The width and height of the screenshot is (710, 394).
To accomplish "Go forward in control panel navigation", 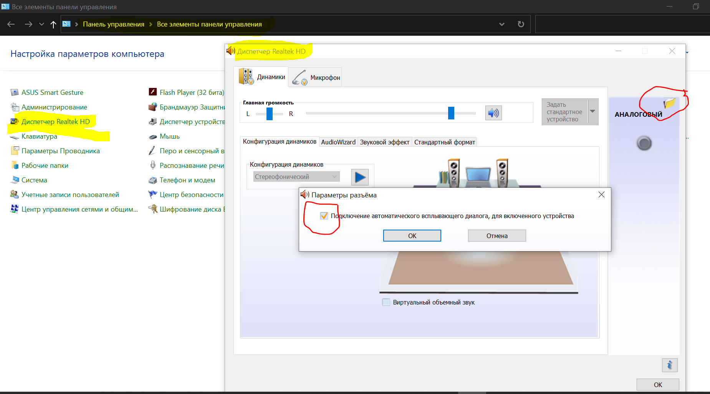I will [28, 24].
